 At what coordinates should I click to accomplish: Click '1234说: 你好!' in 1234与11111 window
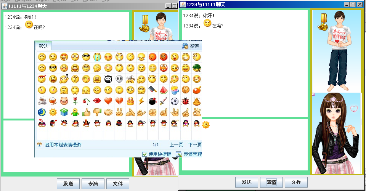199,16
